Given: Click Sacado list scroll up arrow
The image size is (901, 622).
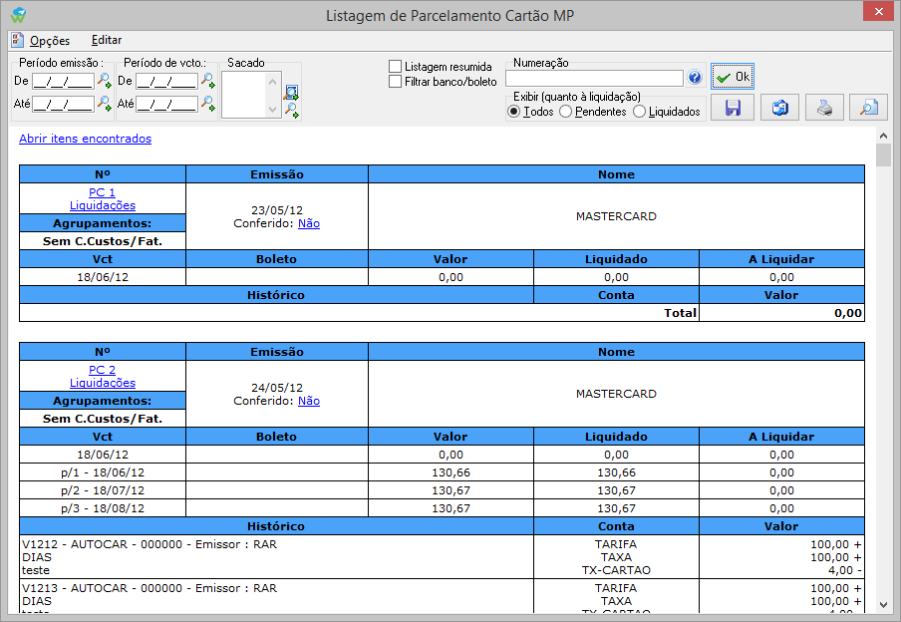Looking at the screenshot, I should point(272,82).
